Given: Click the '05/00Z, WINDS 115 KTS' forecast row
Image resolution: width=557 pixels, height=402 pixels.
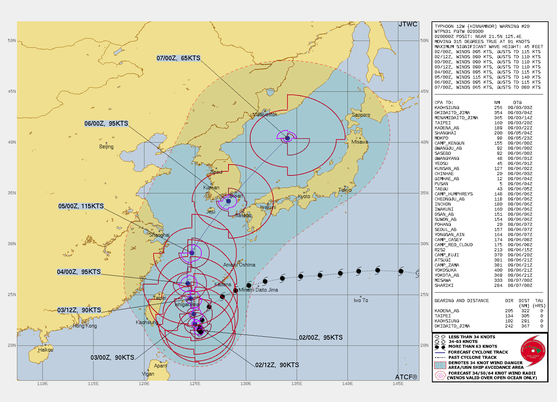Looking at the screenshot, I should (x=488, y=77).
